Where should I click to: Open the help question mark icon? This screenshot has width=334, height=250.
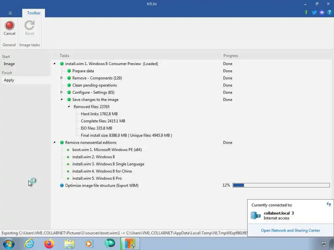[329, 12]
